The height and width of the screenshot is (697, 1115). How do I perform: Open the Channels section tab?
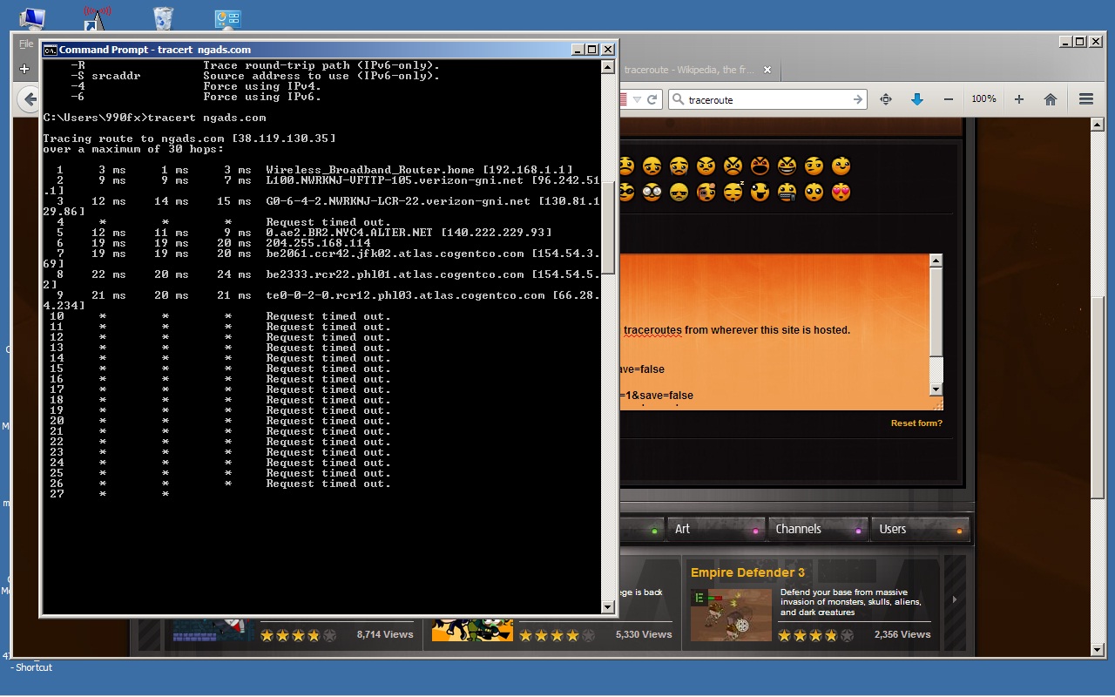pos(818,529)
